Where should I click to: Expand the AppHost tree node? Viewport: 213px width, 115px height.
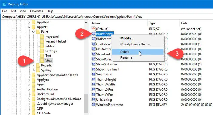pos(29,22)
